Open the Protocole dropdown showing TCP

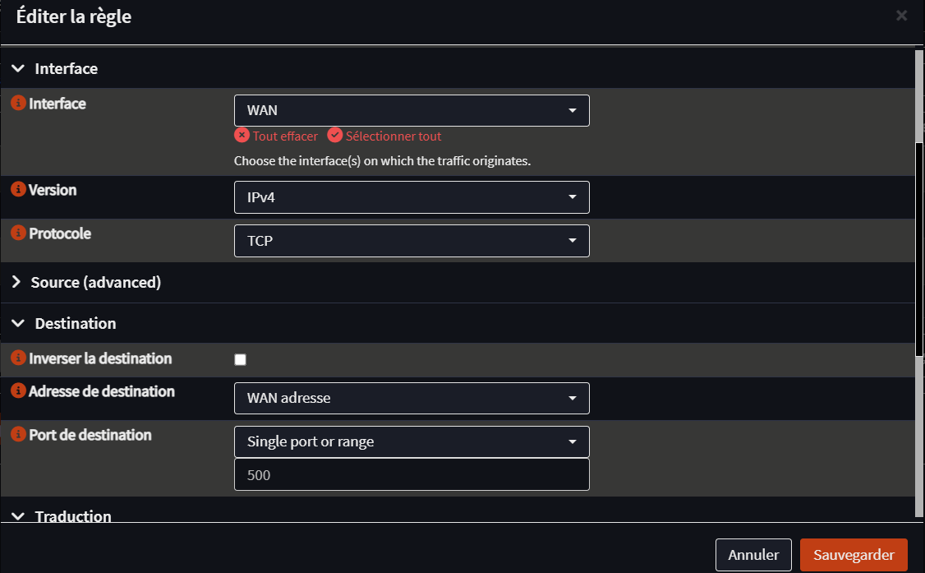click(412, 241)
